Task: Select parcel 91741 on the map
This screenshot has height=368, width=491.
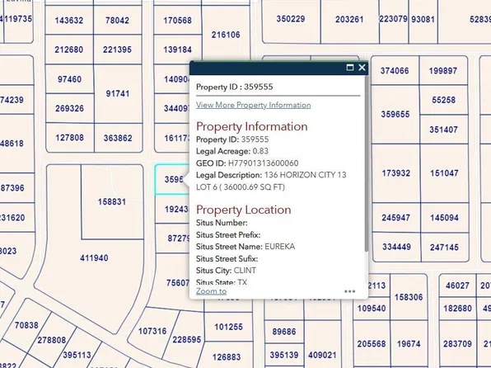Action: pyautogui.click(x=118, y=93)
